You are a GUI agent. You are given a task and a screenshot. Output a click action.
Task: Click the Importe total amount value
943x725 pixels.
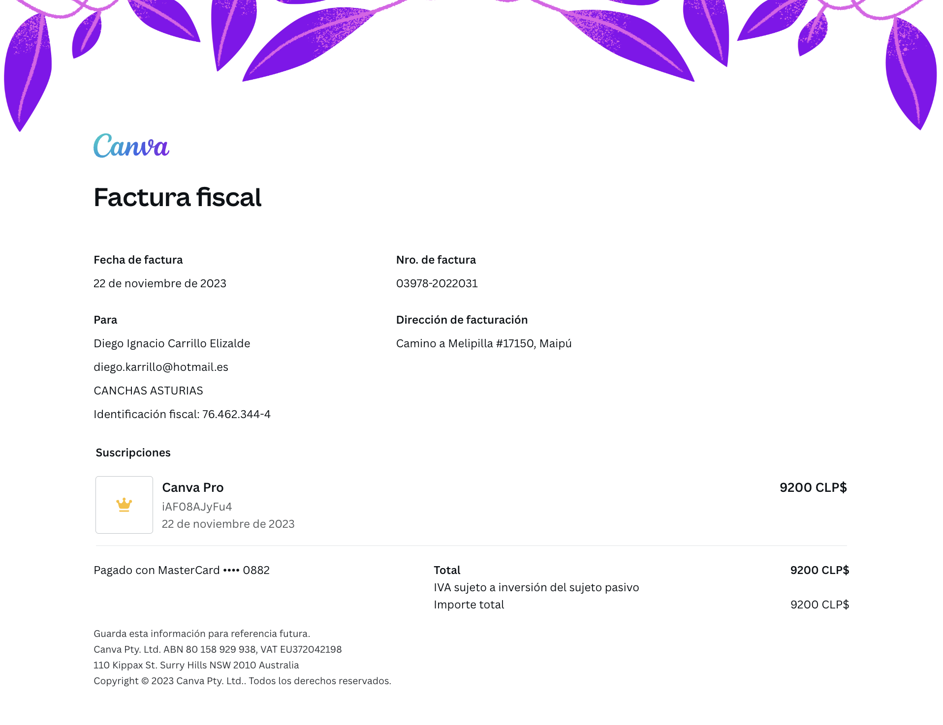click(x=819, y=604)
